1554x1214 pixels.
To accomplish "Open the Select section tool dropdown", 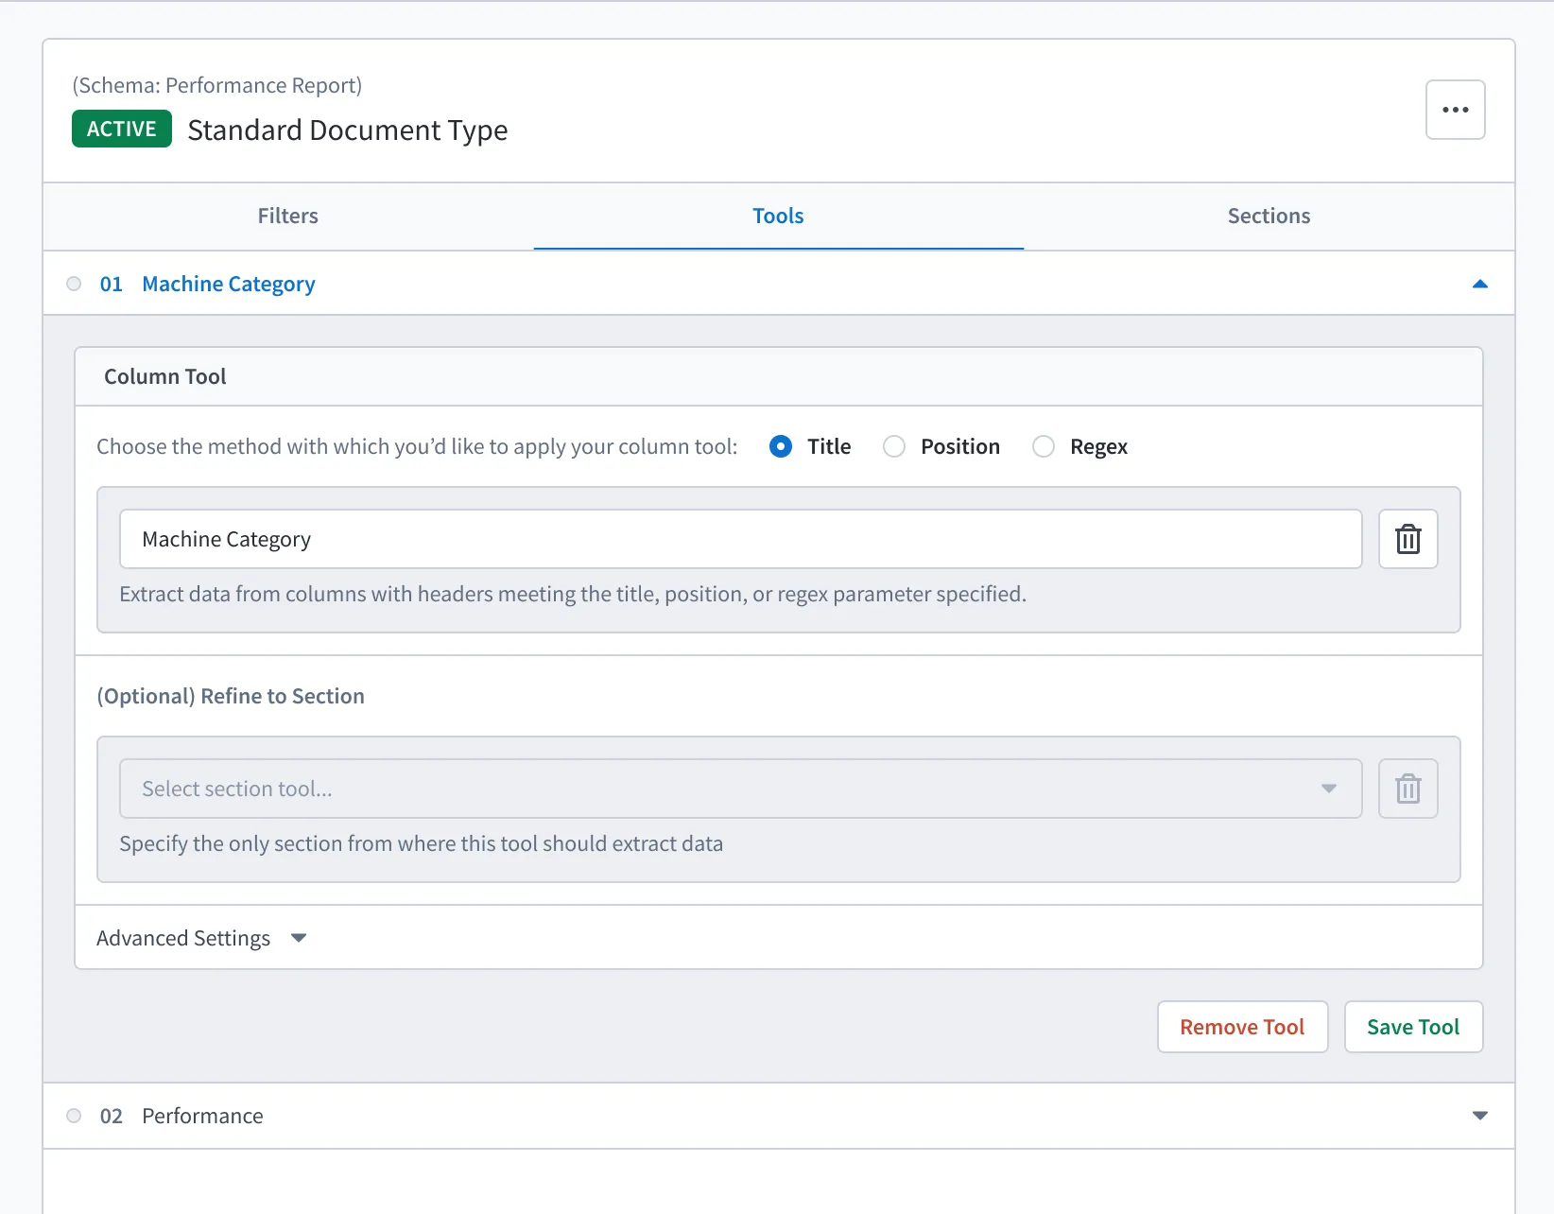I will (x=740, y=789).
